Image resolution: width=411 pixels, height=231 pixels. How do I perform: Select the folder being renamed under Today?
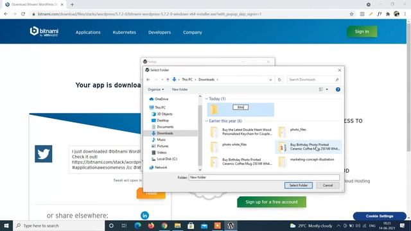(x=240, y=110)
